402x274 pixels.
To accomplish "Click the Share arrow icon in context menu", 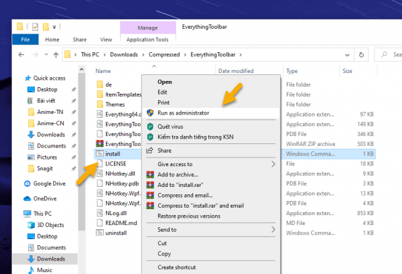I will [x=149, y=150].
